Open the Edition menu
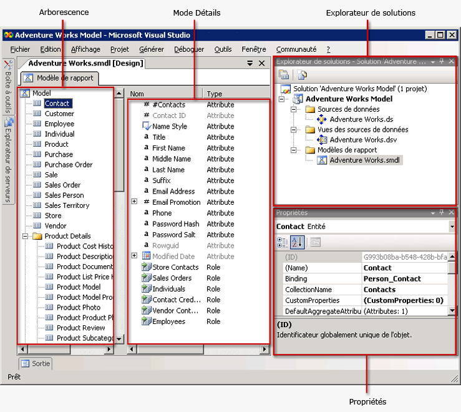 click(51, 49)
